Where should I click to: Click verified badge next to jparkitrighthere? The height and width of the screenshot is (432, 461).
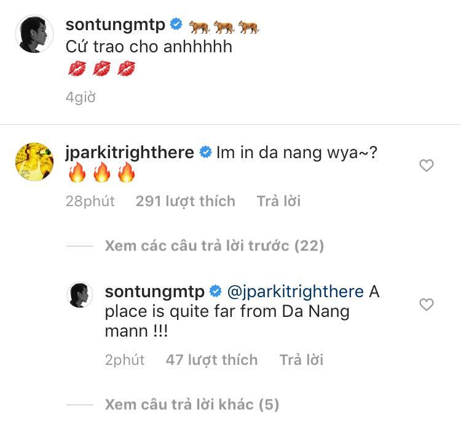pyautogui.click(x=205, y=153)
